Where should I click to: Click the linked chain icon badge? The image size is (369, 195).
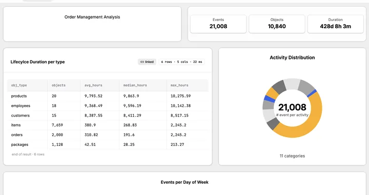(x=147, y=62)
